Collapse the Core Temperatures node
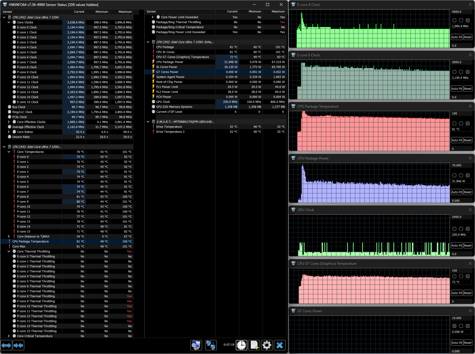Image resolution: width=475 pixels, height=354 pixels. click(x=9, y=152)
